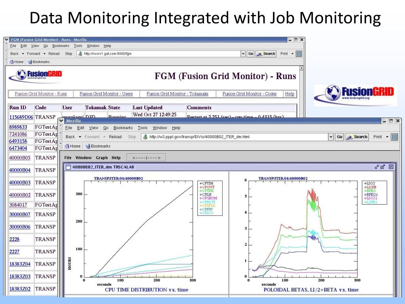Click the <----|----> applet button

pyautogui.click(x=146, y=158)
